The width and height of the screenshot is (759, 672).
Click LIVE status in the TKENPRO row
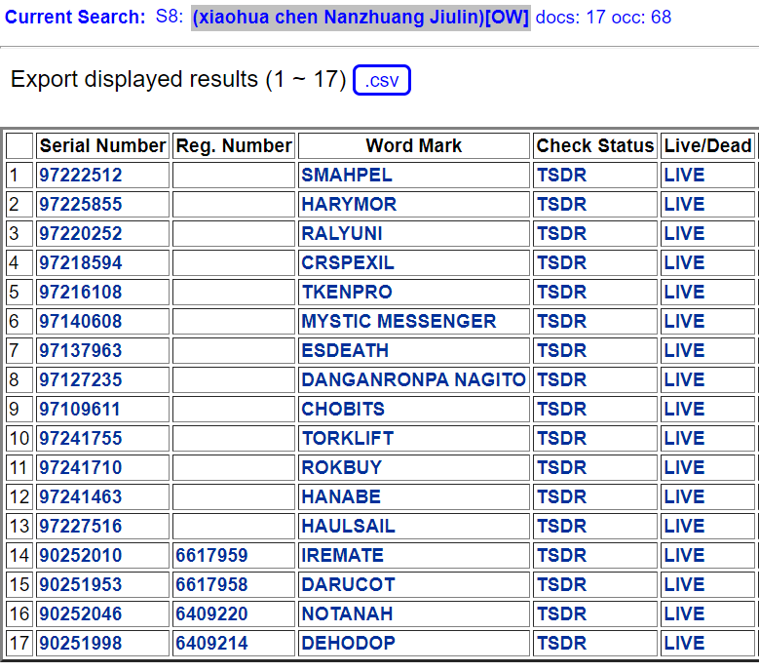(x=684, y=292)
